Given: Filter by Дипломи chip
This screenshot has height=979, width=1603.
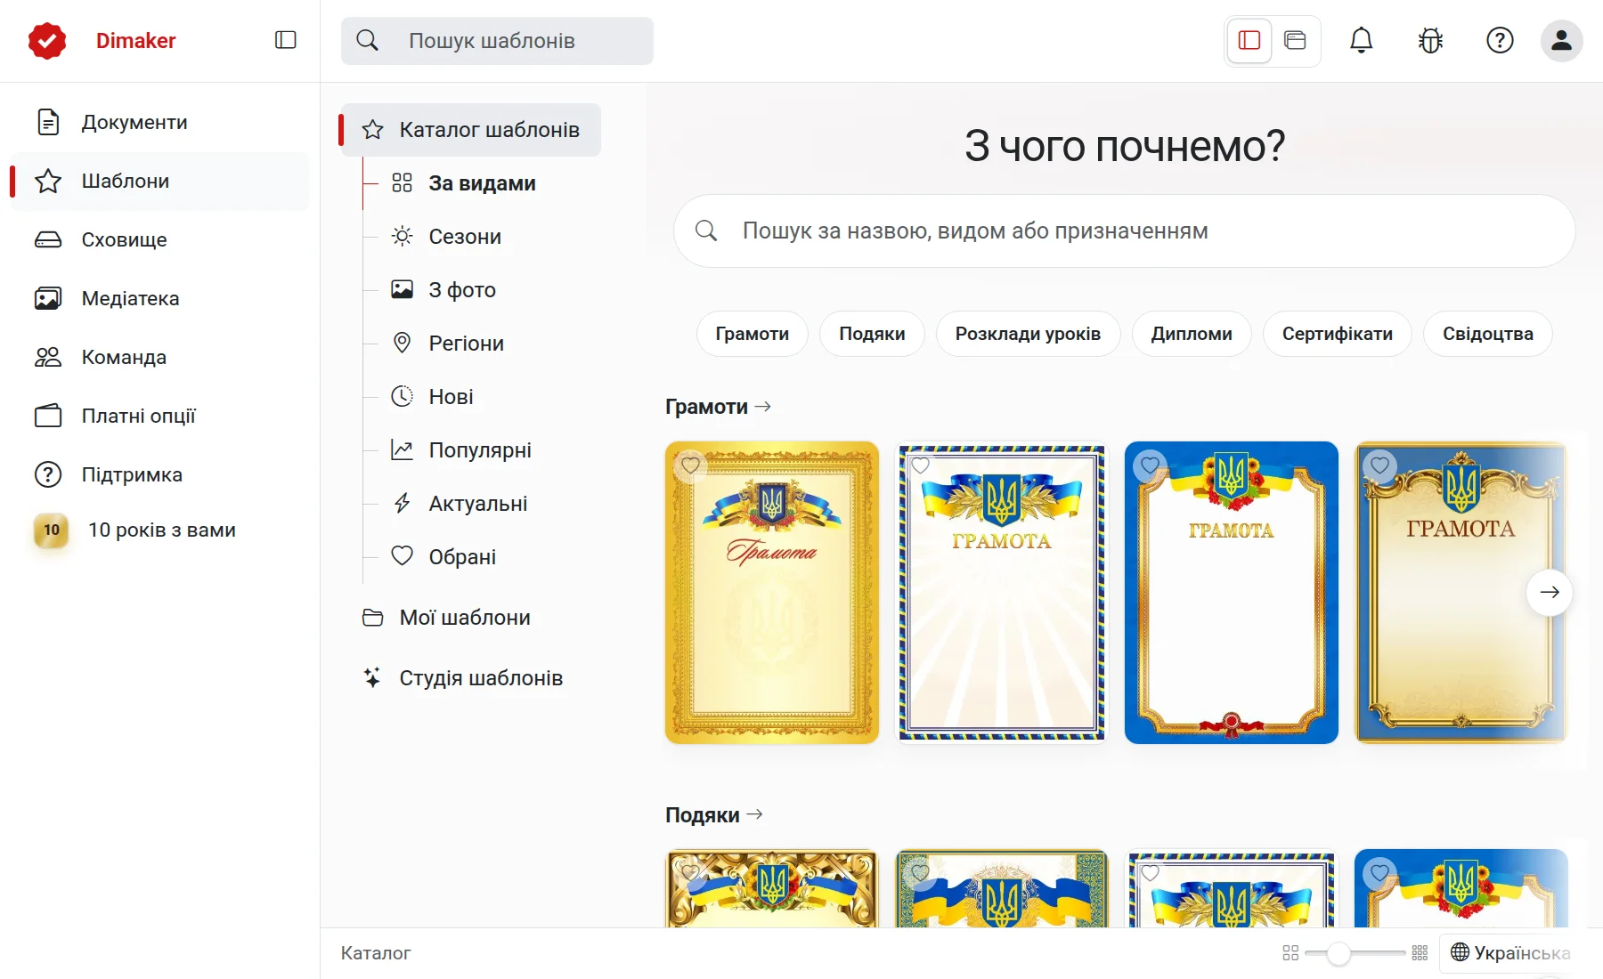Looking at the screenshot, I should tap(1192, 334).
